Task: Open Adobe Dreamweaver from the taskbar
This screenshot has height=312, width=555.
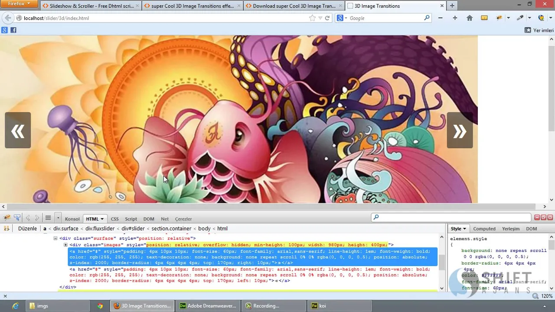Action: (x=209, y=305)
